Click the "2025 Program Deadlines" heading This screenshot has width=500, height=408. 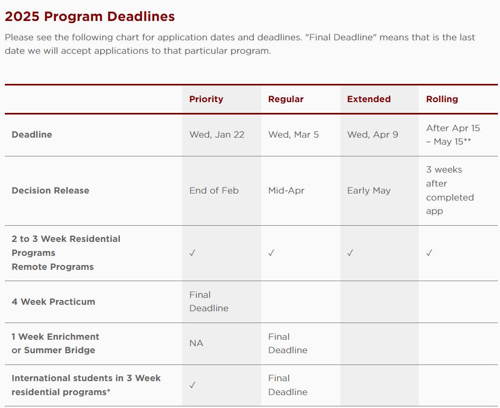pyautogui.click(x=90, y=17)
